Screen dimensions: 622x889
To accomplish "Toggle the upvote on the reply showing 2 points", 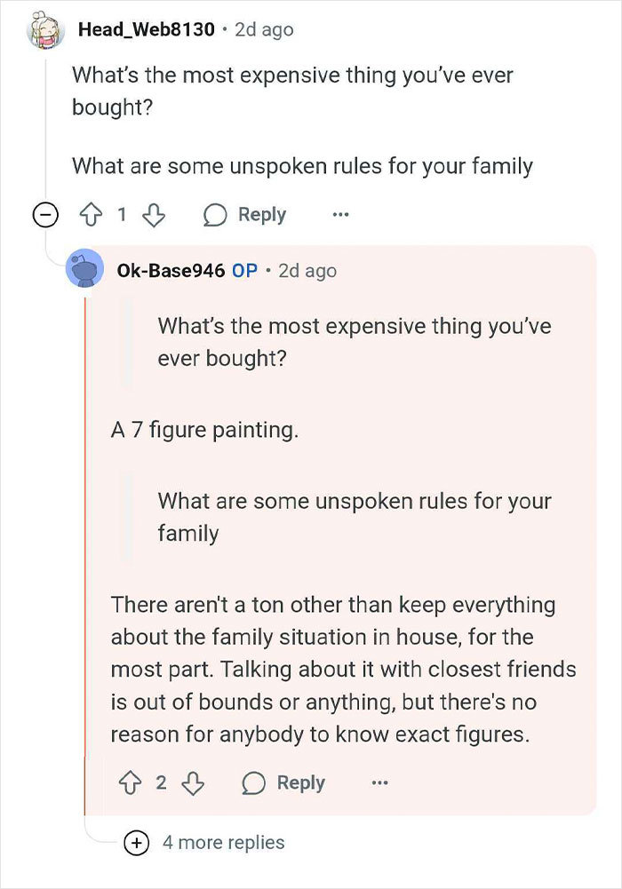I will (x=132, y=782).
